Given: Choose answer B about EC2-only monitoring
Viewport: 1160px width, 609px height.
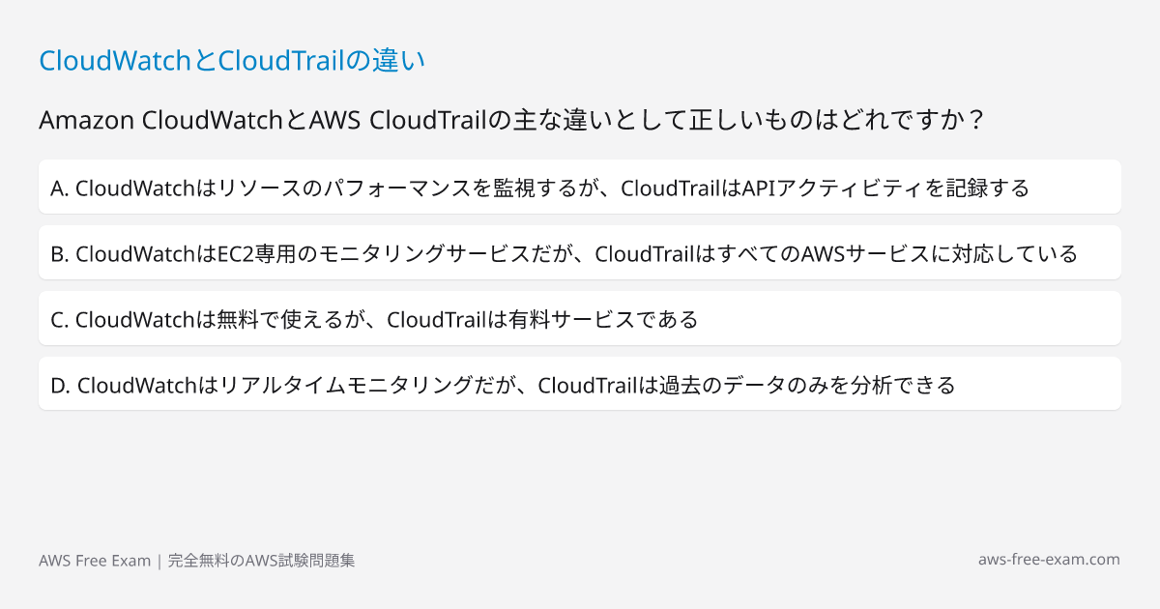Looking at the screenshot, I should pos(580,252).
